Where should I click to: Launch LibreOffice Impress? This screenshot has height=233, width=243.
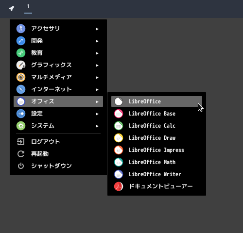pyautogui.click(x=156, y=150)
